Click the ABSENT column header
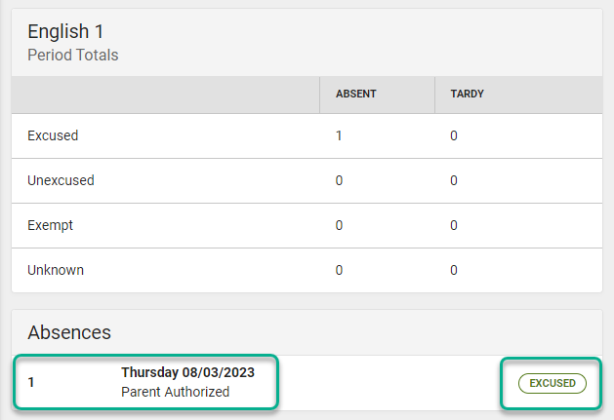This screenshot has width=614, height=420. pos(356,95)
